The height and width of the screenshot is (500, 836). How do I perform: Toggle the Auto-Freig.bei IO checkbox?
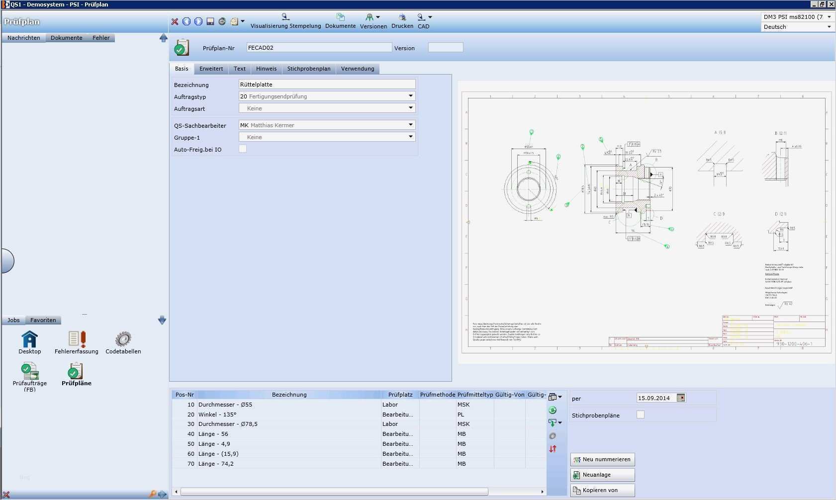[x=243, y=149]
